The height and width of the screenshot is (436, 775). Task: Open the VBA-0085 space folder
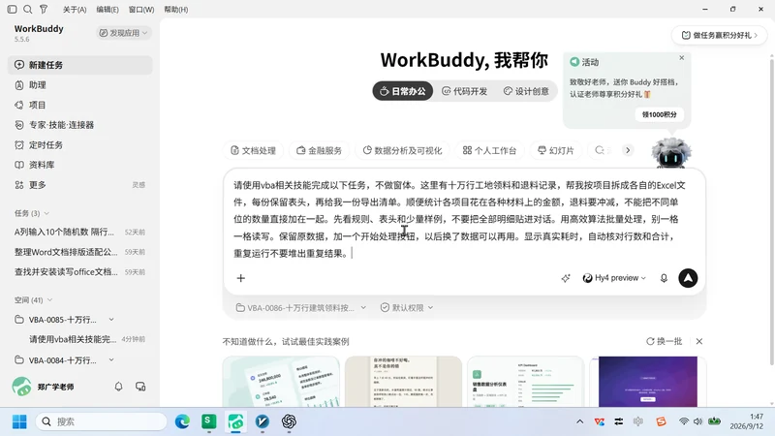tap(62, 320)
